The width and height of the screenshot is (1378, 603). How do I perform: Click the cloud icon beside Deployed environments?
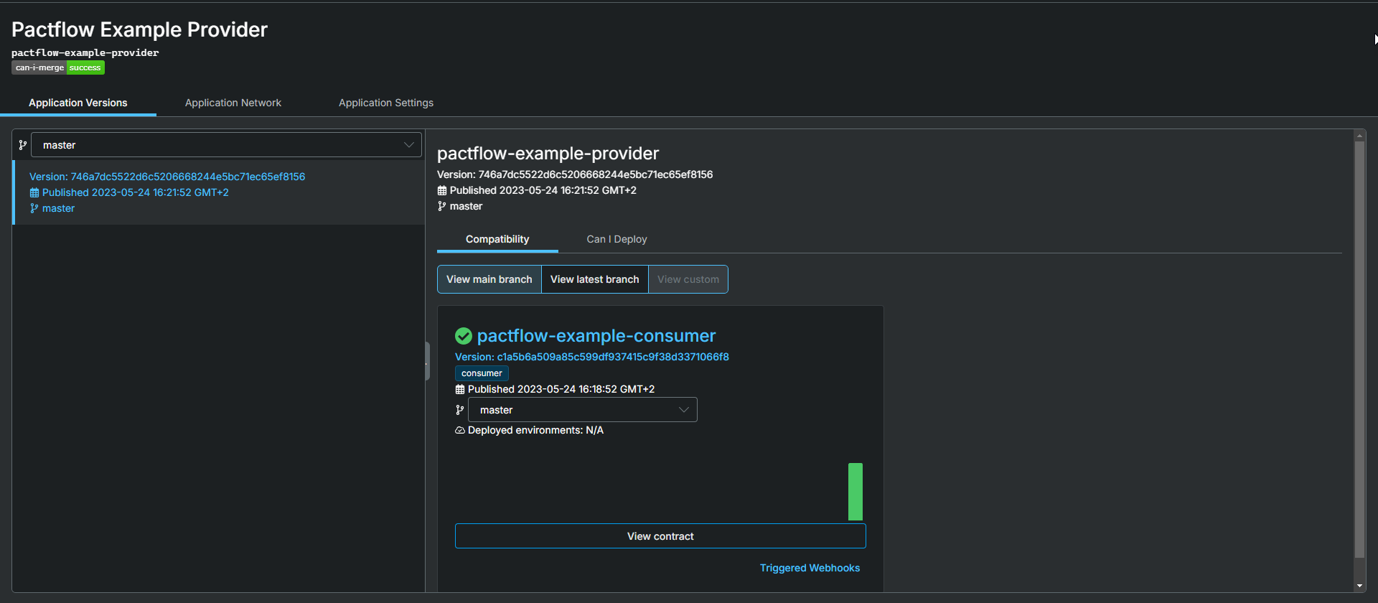tap(460, 430)
